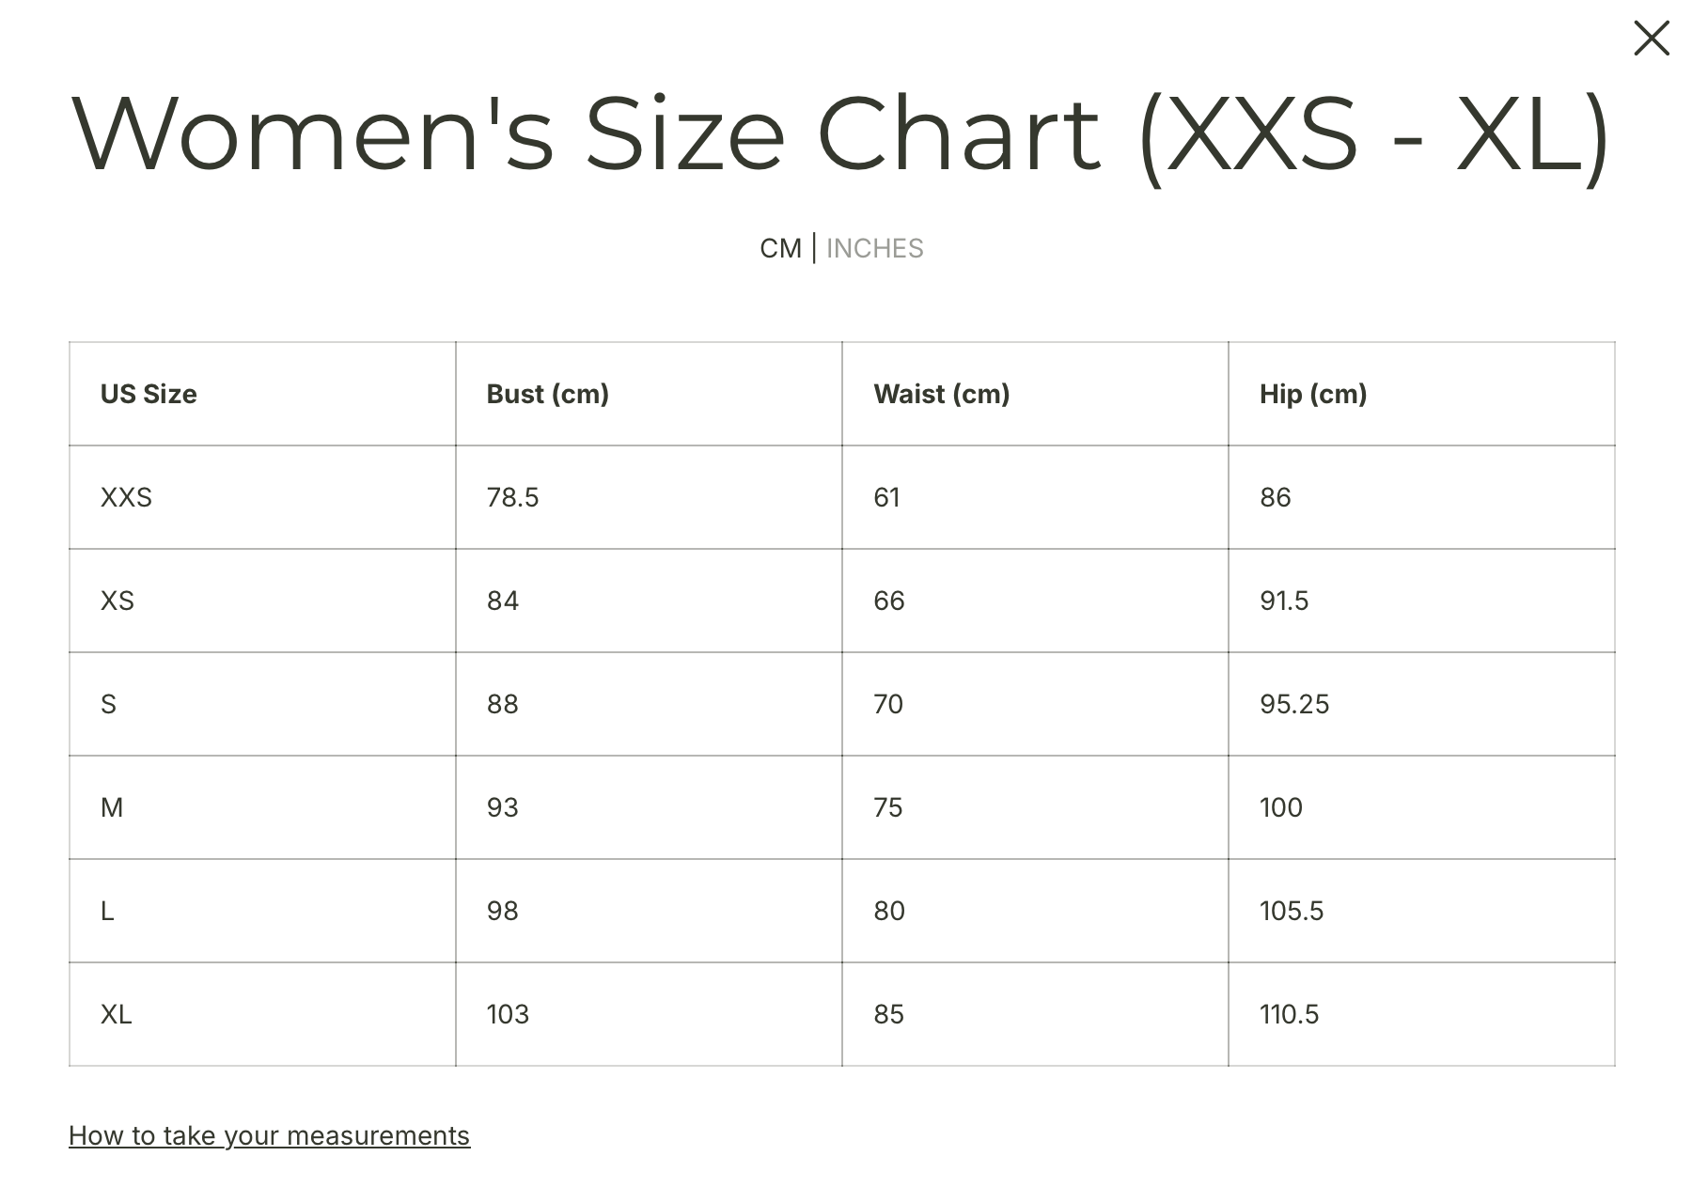Click the Bust (cm) column header
This screenshot has height=1203, width=1692.
click(x=547, y=394)
